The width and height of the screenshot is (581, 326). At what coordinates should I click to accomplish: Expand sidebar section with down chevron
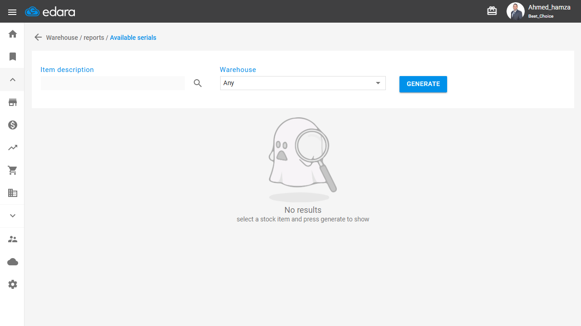click(x=13, y=216)
